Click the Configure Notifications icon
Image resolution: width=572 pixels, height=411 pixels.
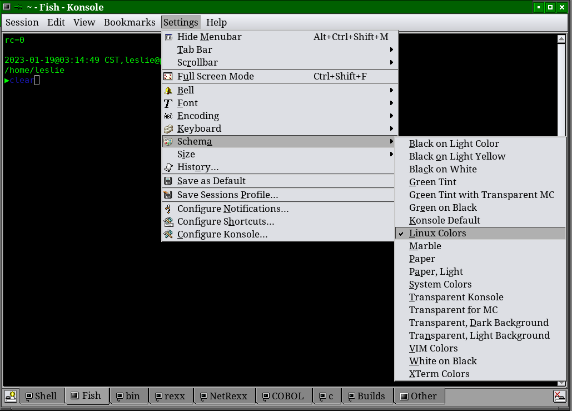[x=168, y=209]
